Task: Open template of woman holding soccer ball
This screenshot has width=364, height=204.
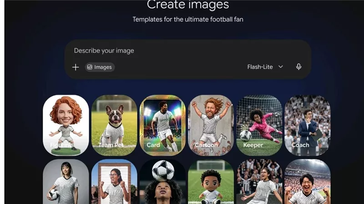Action: coord(66,182)
